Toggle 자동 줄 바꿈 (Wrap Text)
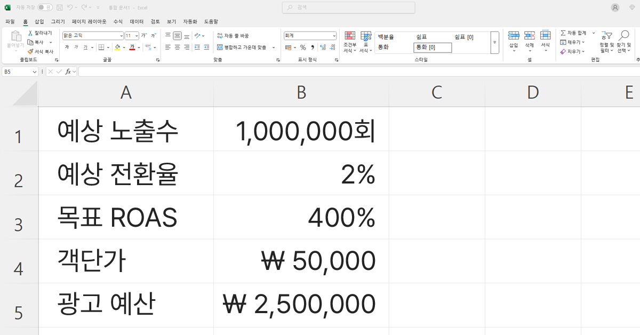Screen dimensions: 640x335 click(233, 36)
